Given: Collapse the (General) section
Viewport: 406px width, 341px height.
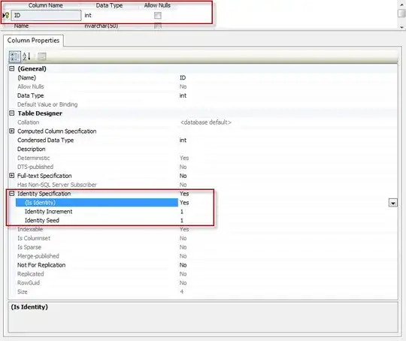Looking at the screenshot, I should (11, 68).
